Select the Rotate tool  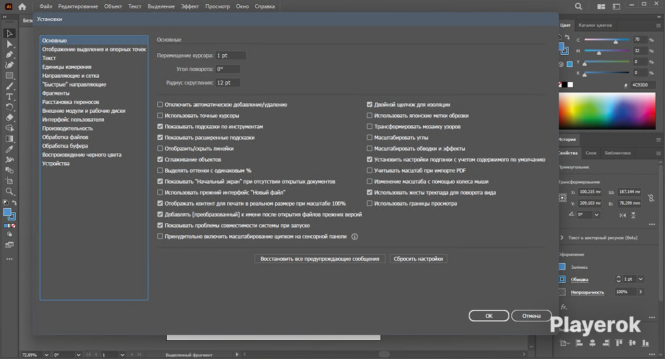click(9, 107)
